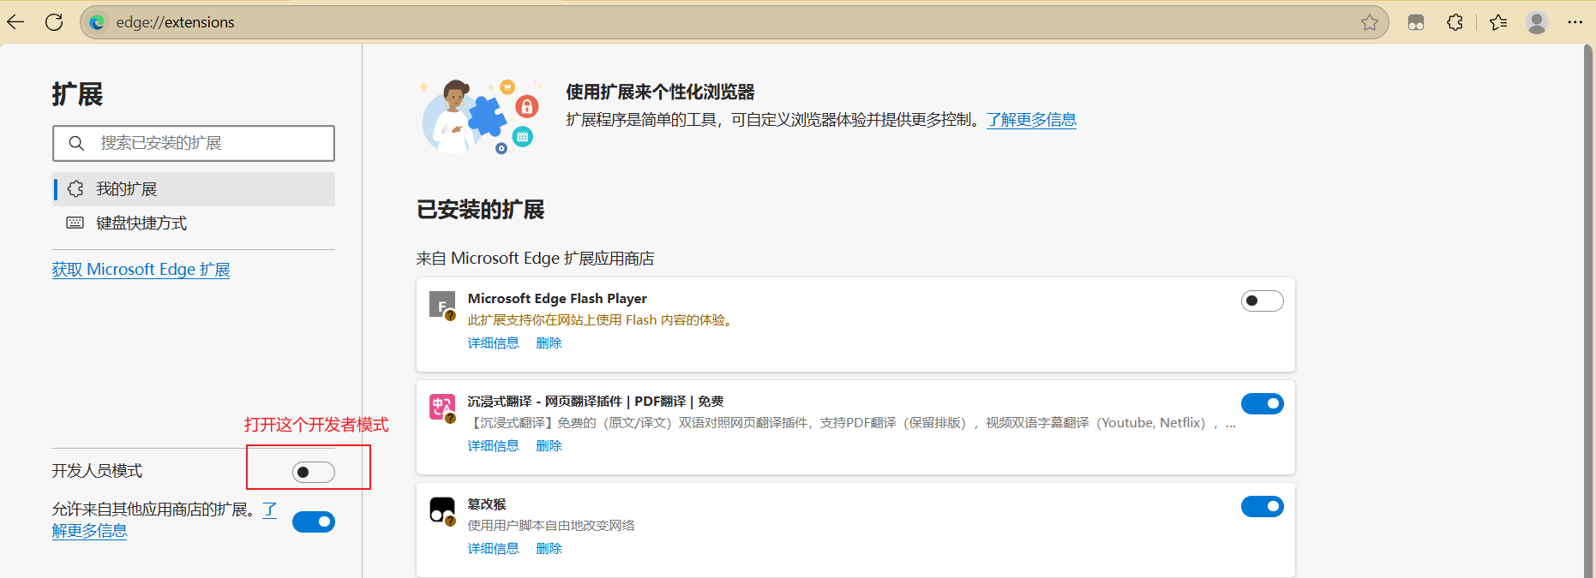Viewport: 1596px width, 578px height.
Task: Select 我的扩展 in the sidebar
Action: click(x=194, y=189)
